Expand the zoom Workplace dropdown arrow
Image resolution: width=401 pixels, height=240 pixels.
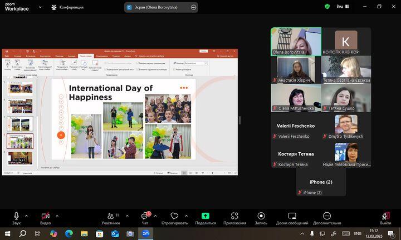click(x=40, y=7)
